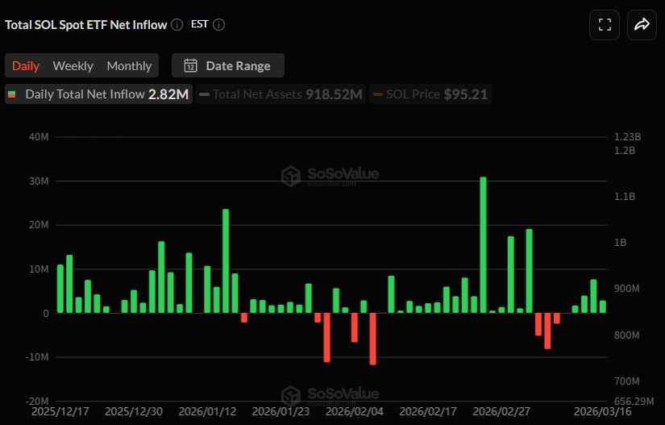The image size is (665, 425).
Task: Click the SoSoValue watermark logo at bottom
Action: click(330, 395)
